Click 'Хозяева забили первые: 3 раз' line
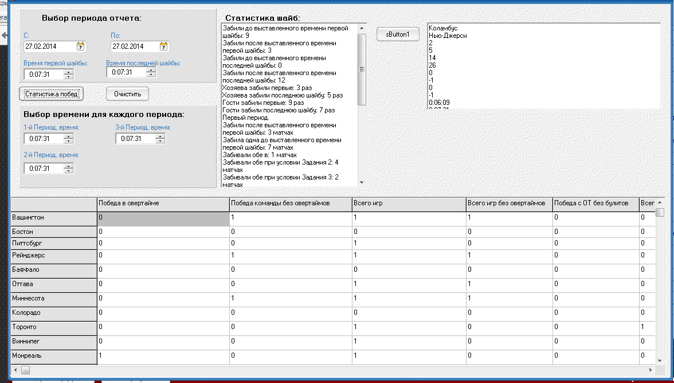The width and height of the screenshot is (674, 383). point(267,88)
